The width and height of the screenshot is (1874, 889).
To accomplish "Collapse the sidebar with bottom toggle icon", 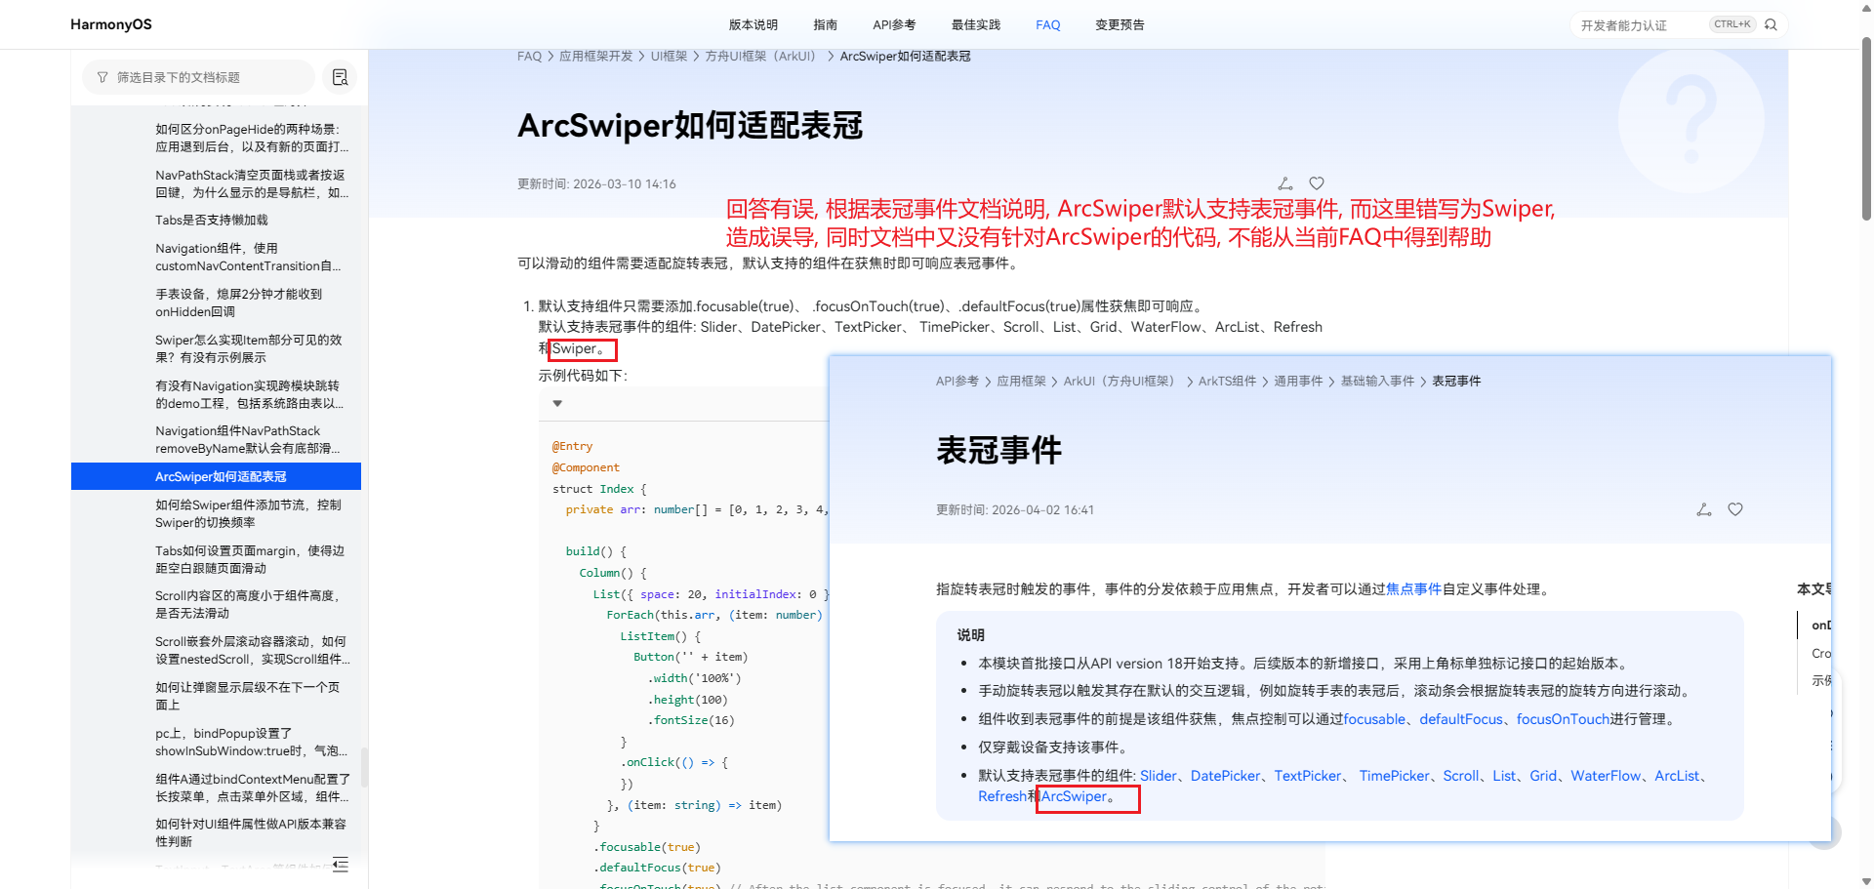I will pos(341,864).
